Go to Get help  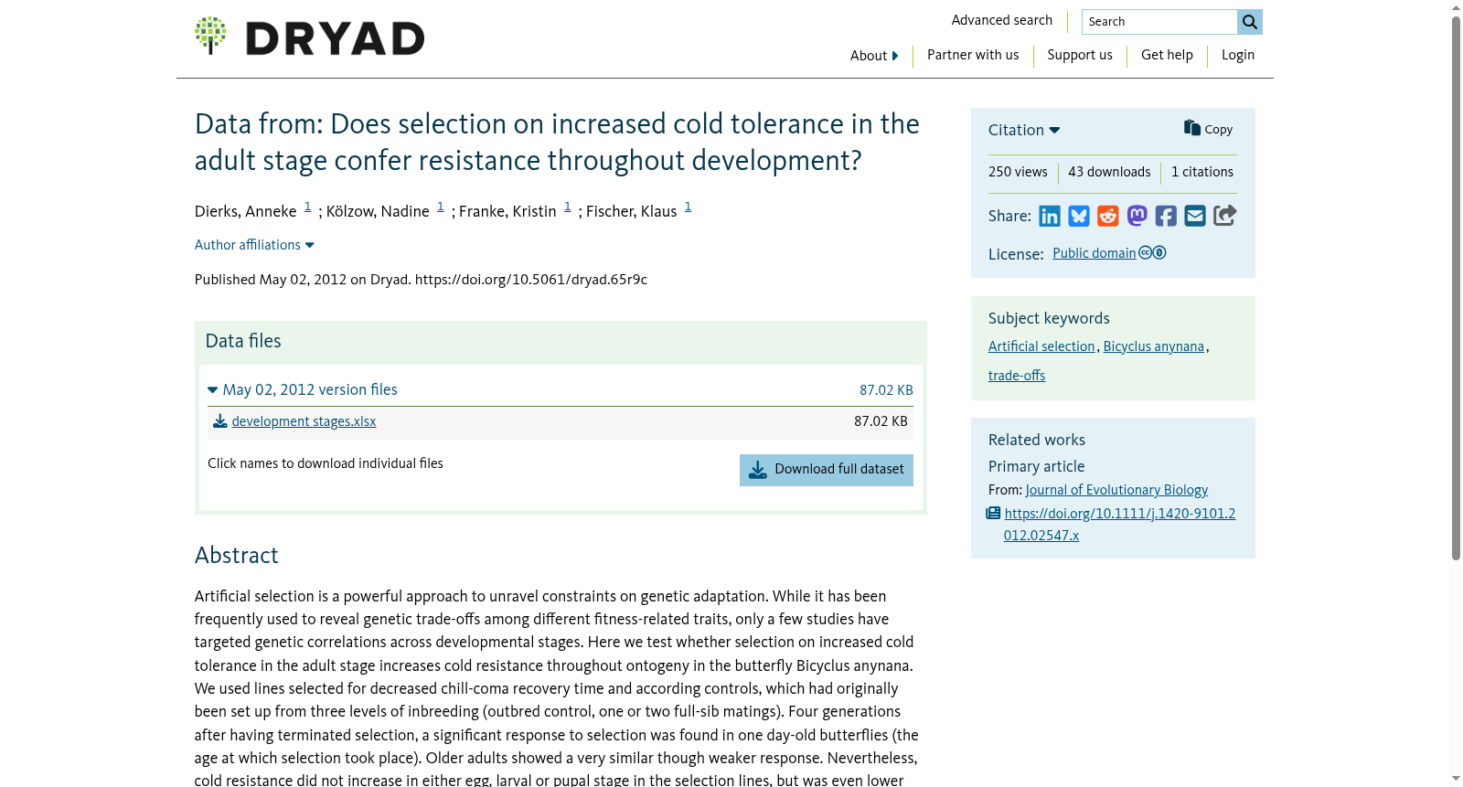click(1167, 55)
